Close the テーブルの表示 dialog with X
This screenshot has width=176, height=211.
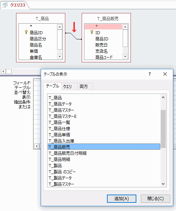pyautogui.click(x=165, y=74)
